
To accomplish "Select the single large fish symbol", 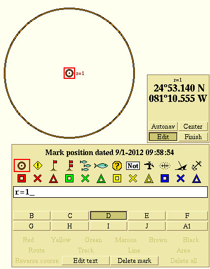I will 101,165.
